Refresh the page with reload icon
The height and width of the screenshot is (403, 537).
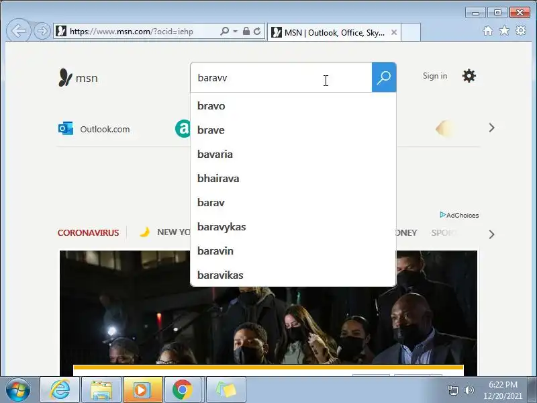(257, 31)
